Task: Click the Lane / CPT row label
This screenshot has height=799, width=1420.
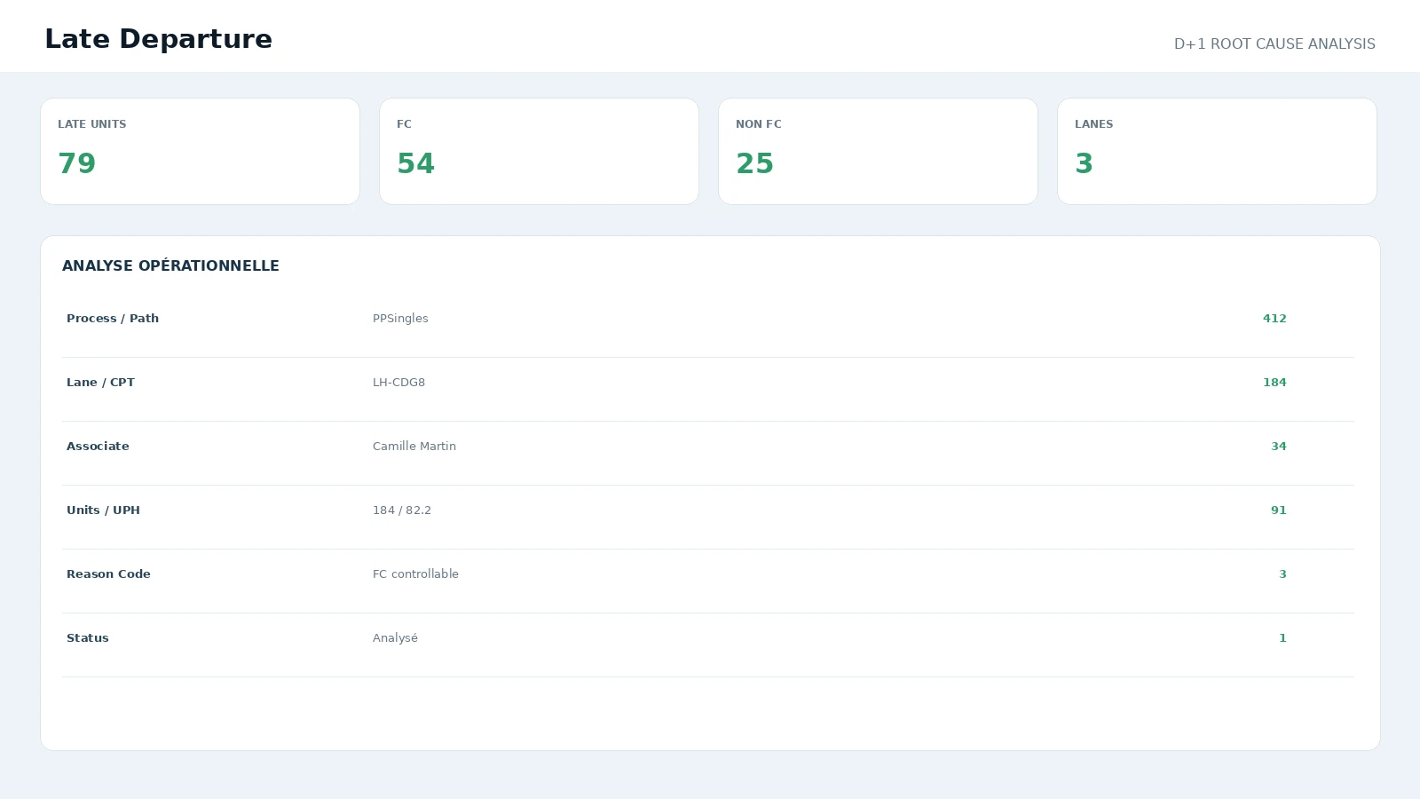Action: pos(100,383)
